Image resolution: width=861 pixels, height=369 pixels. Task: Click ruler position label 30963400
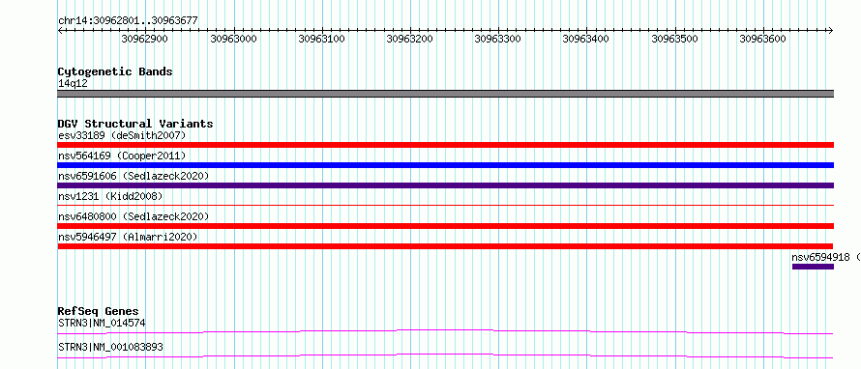click(586, 40)
